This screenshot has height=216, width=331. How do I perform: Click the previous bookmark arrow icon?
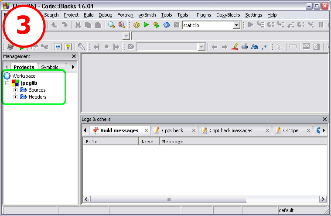[96, 47]
